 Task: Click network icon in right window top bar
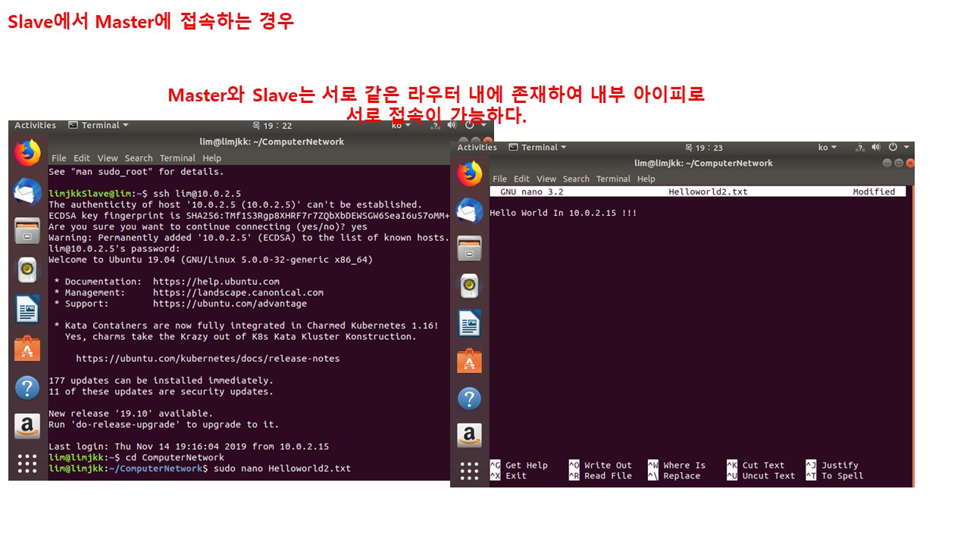coord(860,148)
